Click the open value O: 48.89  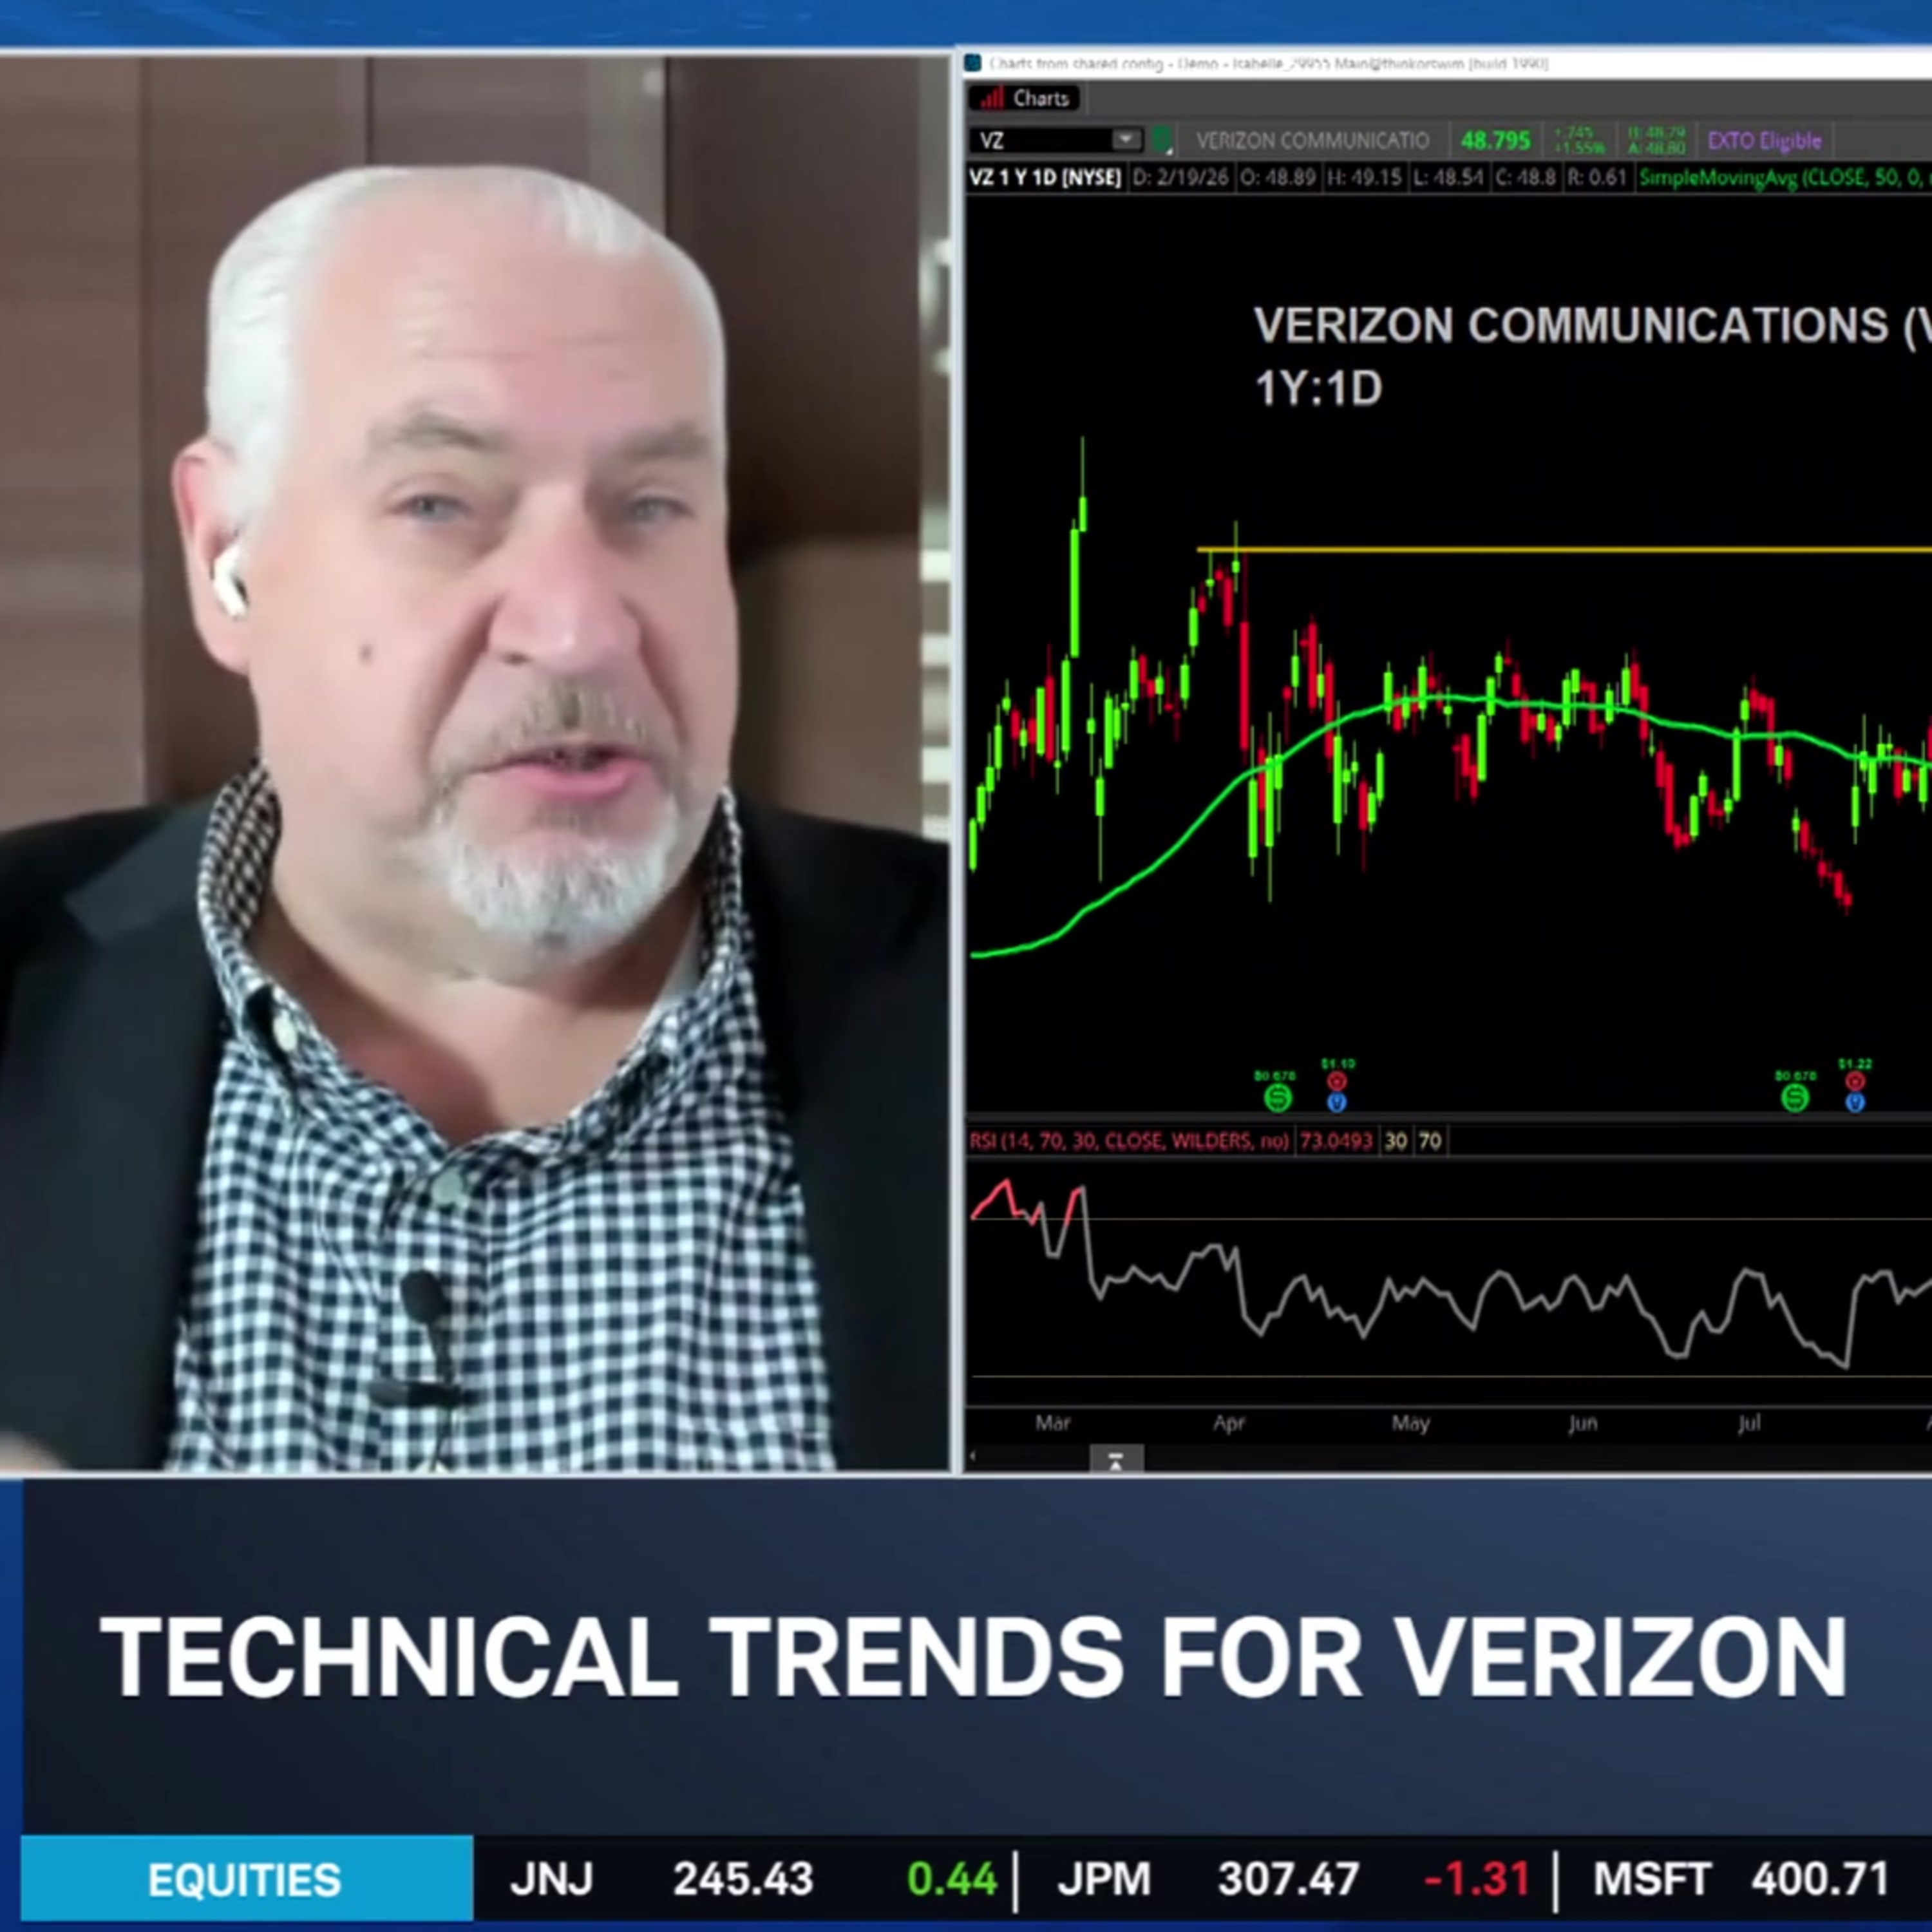click(1278, 178)
